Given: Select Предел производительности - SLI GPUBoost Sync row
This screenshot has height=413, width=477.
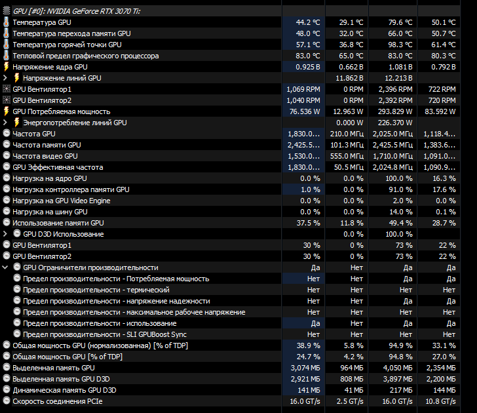Looking at the screenshot, I should click(x=105, y=334).
